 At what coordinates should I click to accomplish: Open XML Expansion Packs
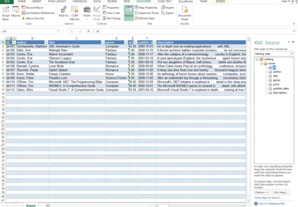147,13
